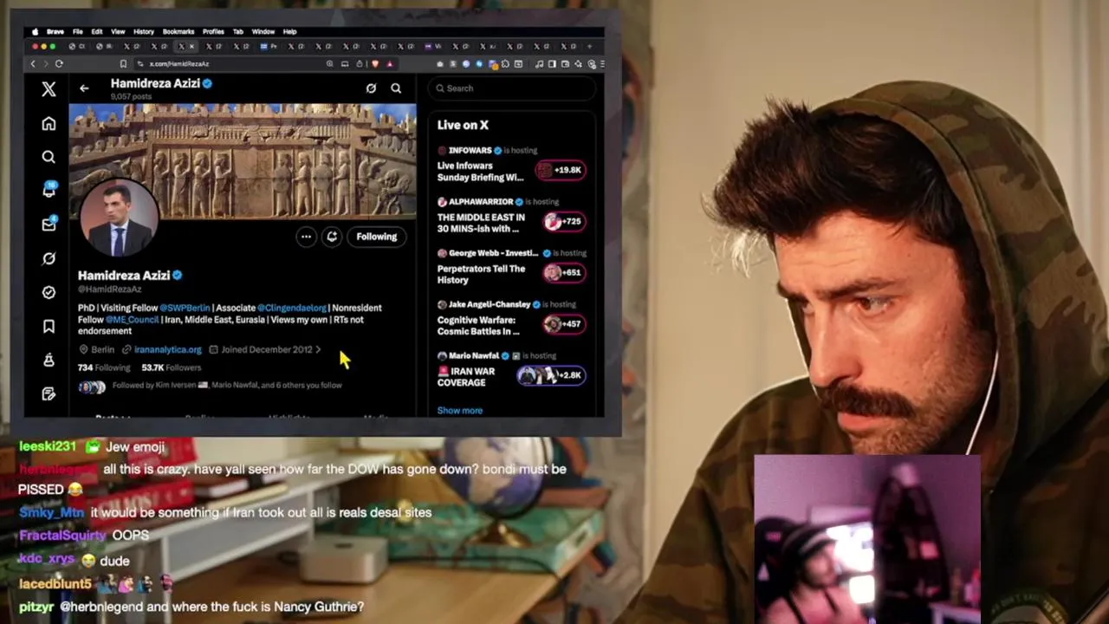Open the Apple menu

point(35,32)
